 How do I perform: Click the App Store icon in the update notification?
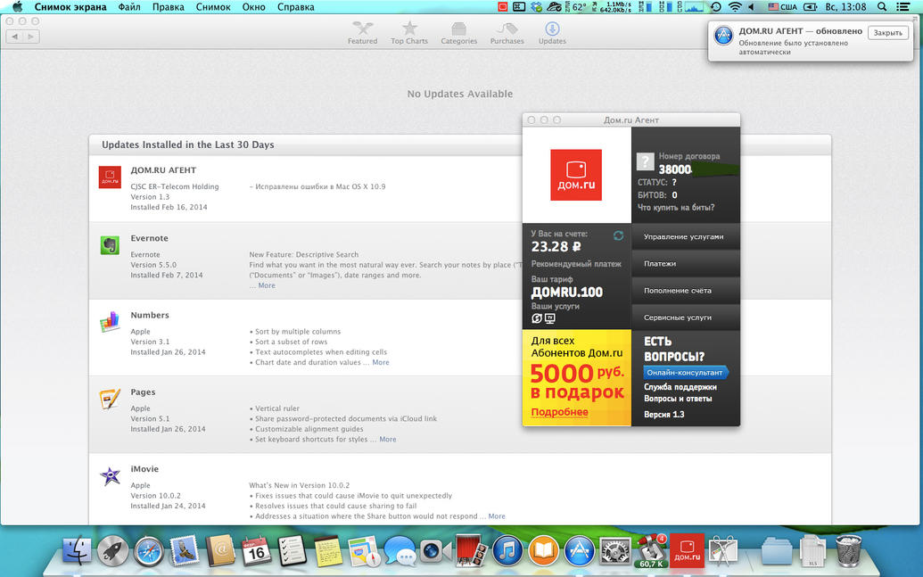(x=723, y=36)
